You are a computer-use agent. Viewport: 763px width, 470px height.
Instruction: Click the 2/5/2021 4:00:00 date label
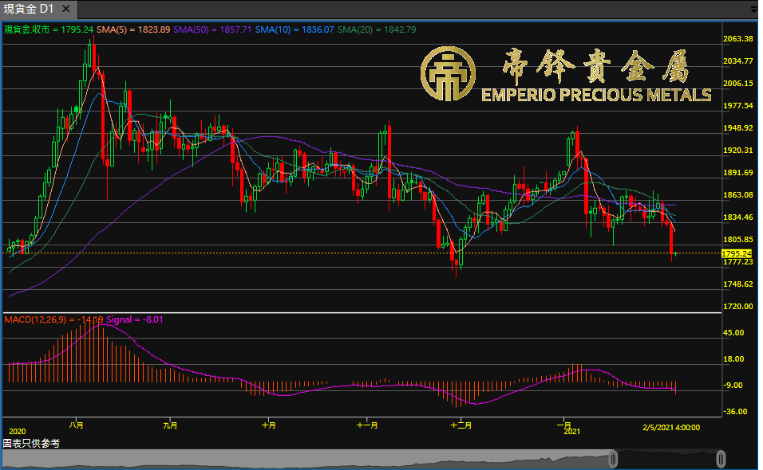(671, 428)
